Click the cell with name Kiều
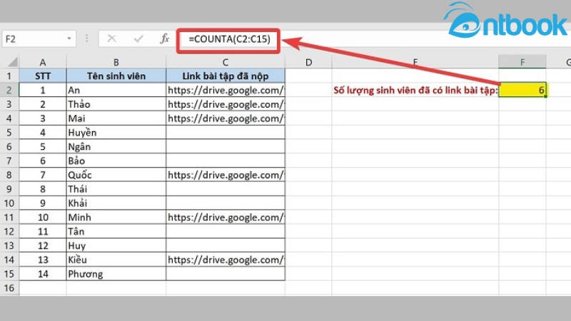Image resolution: width=571 pixels, height=321 pixels. (x=116, y=260)
